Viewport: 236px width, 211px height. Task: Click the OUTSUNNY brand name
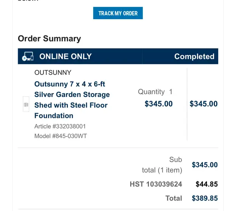click(53, 73)
